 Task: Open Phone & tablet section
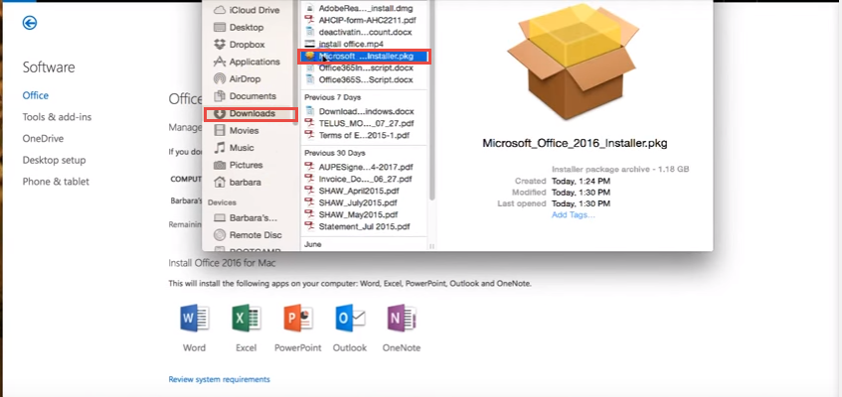[56, 182]
